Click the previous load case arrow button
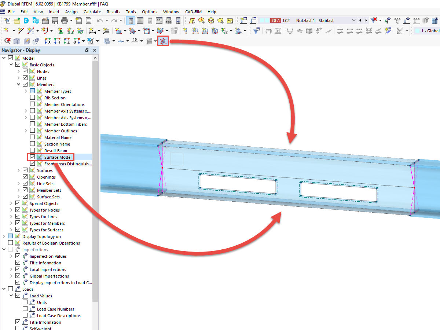This screenshot has height=330, width=440. (x=360, y=21)
